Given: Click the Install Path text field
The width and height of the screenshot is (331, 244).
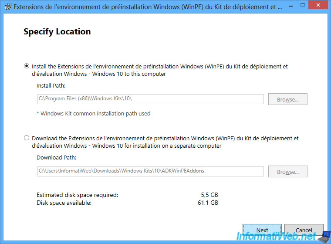Looking at the screenshot, I should [150, 99].
